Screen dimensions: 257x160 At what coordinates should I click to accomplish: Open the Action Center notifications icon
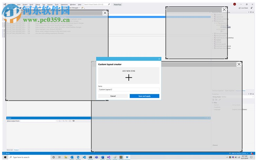click(x=251, y=157)
